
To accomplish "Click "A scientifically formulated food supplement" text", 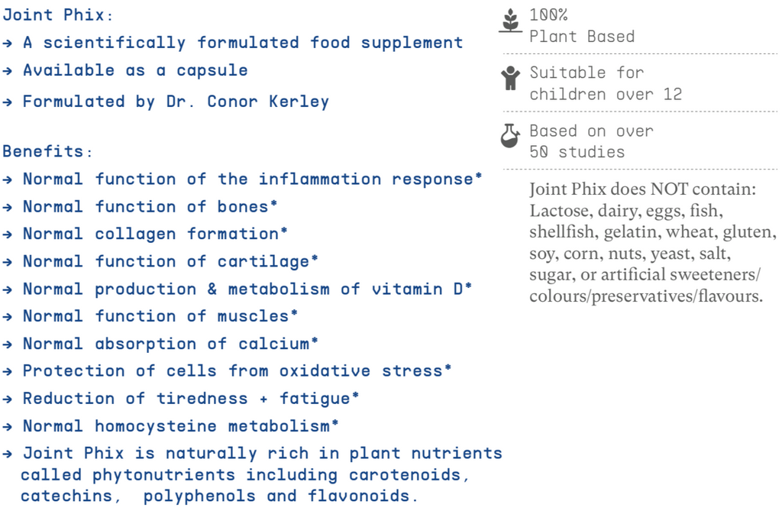I will pyautogui.click(x=243, y=43).
